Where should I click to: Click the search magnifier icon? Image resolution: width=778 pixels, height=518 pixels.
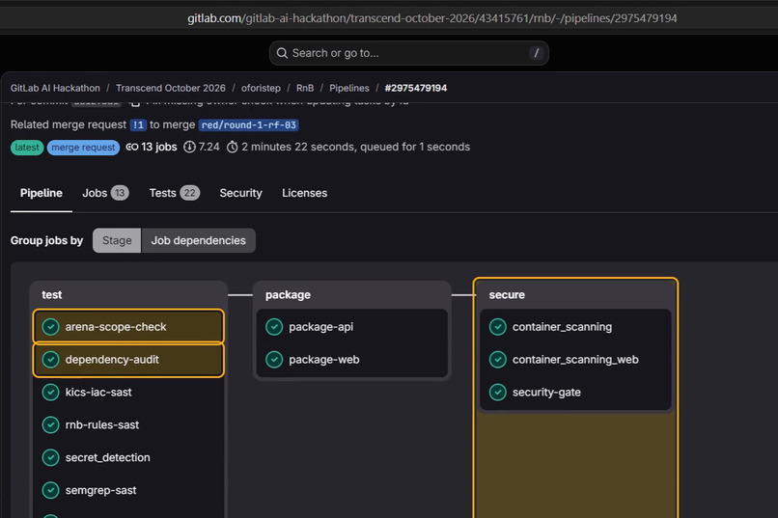point(282,53)
